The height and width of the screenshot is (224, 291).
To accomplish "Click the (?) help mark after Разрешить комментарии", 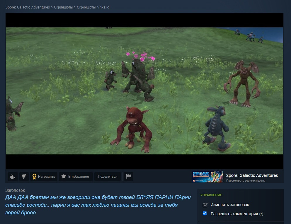I will click(x=261, y=214).
